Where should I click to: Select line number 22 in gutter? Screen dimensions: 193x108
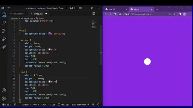coord(14,79)
